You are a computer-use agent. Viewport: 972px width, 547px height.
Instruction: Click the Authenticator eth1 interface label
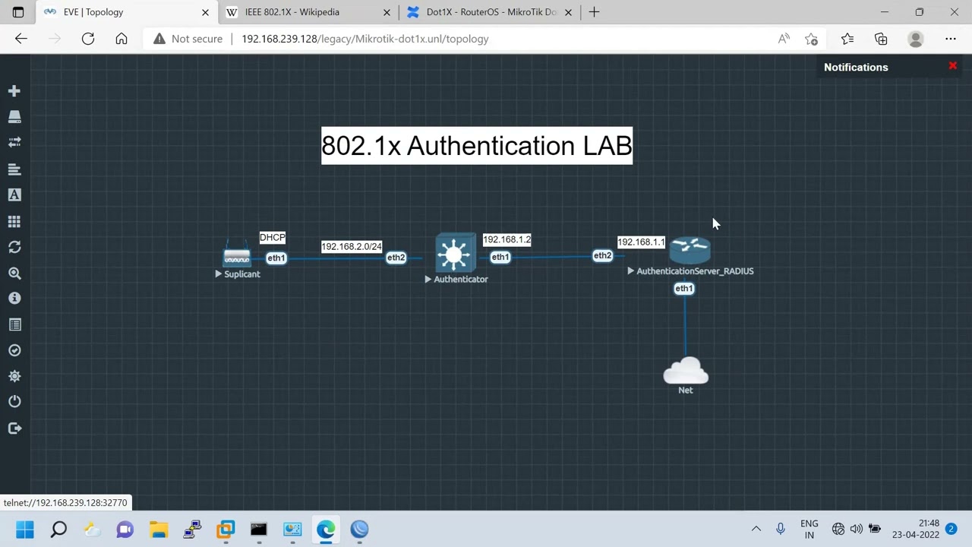pyautogui.click(x=500, y=257)
